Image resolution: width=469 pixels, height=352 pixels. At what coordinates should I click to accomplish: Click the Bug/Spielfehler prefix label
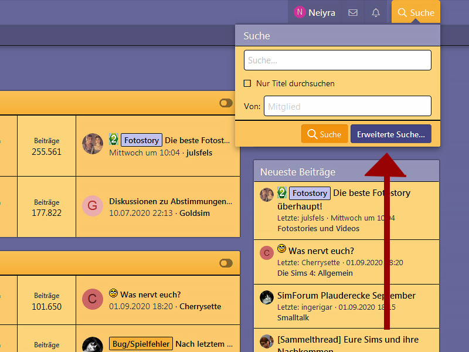click(x=141, y=344)
